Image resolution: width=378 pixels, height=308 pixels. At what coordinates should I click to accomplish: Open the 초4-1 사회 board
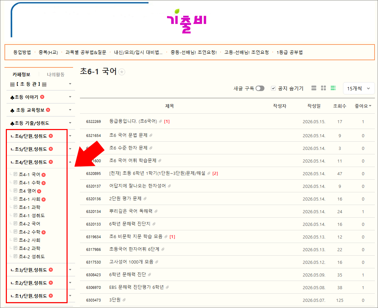tap(29, 199)
